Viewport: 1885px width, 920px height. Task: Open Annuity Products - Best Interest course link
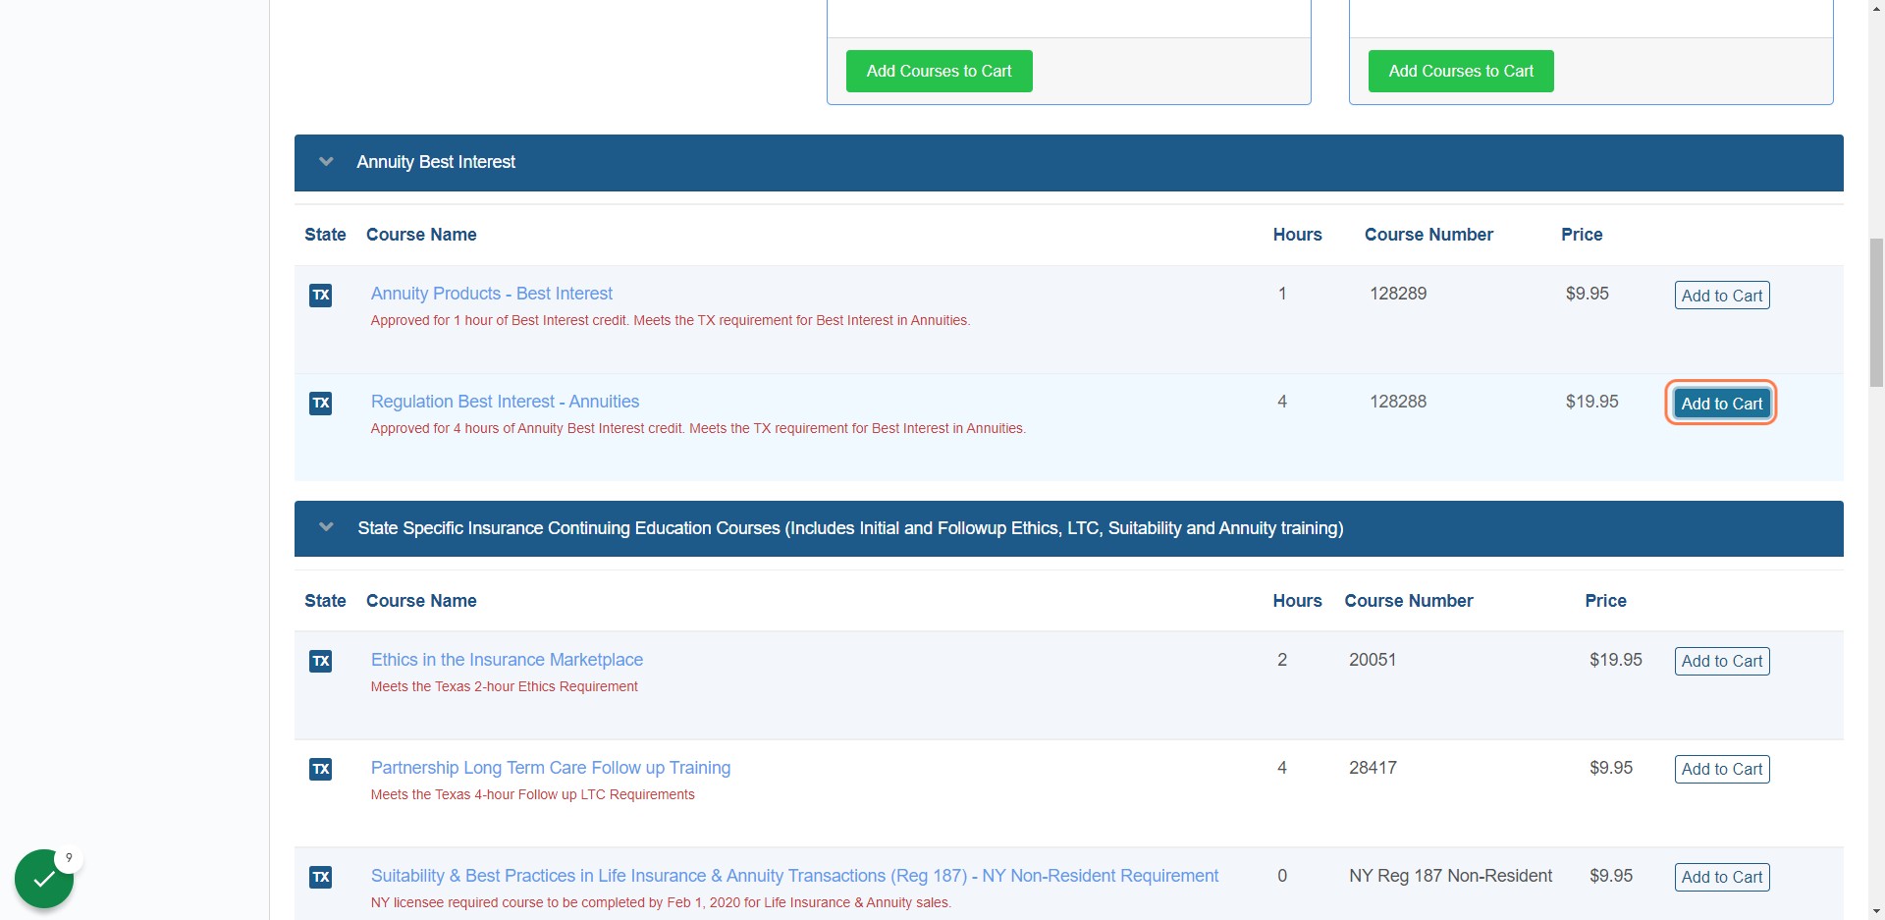[x=492, y=294]
